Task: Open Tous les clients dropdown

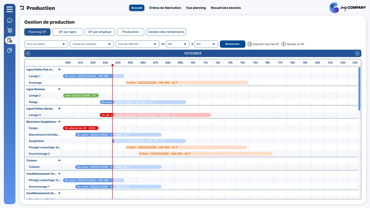Action: tap(46, 44)
